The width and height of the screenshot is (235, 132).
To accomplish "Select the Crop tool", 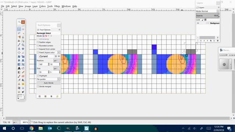I will (23, 52).
